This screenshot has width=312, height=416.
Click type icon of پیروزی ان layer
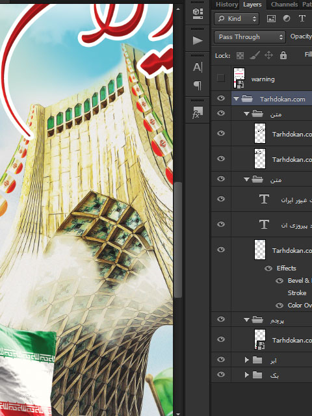click(264, 224)
